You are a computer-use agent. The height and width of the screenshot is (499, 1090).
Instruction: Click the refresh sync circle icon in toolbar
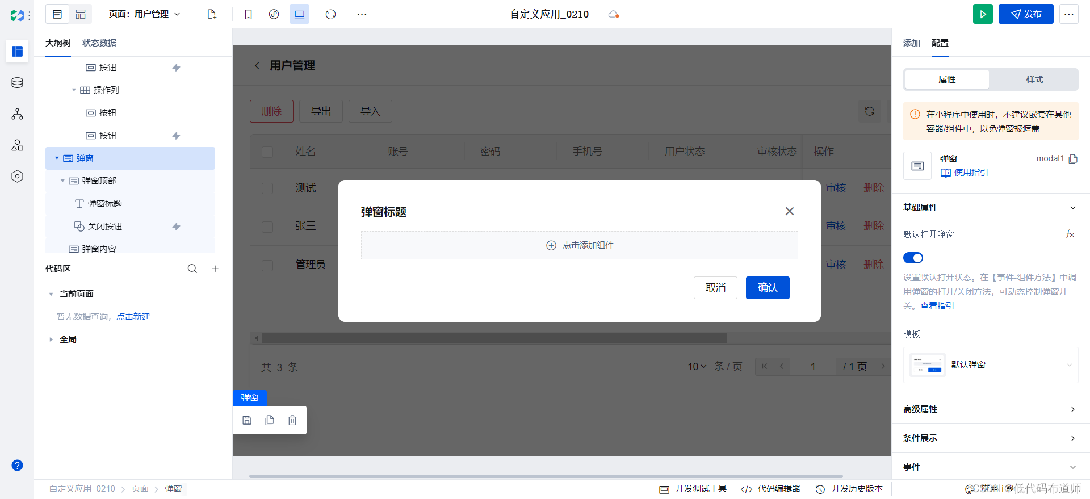[331, 14]
